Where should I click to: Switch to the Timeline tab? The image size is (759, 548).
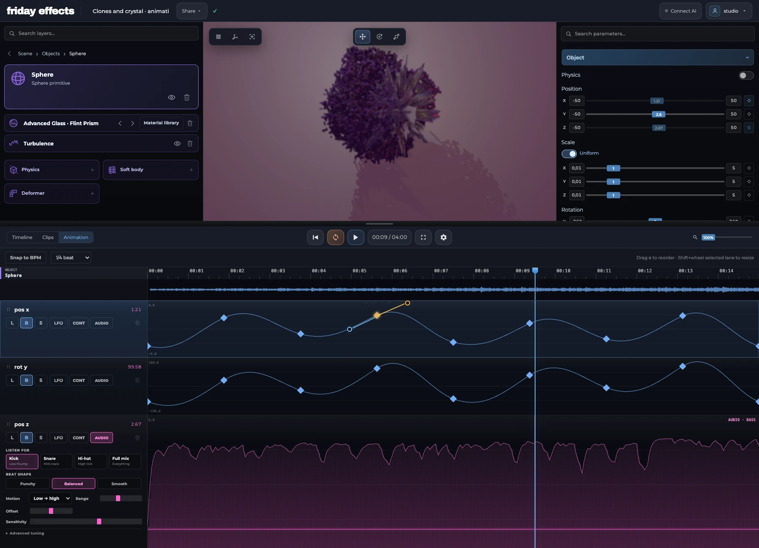point(22,237)
